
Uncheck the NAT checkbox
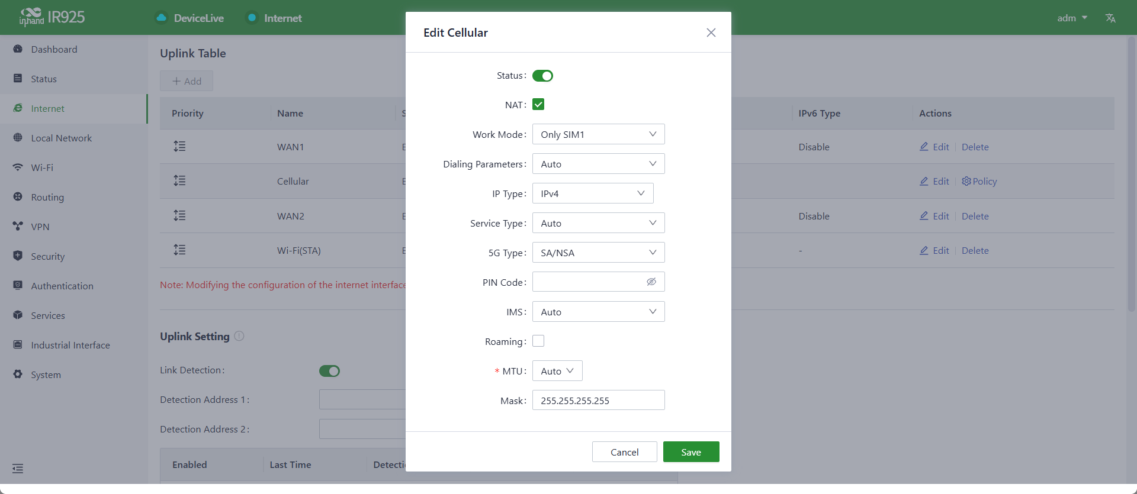pos(538,105)
